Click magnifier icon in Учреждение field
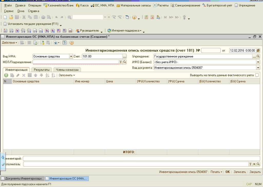 (258, 56)
